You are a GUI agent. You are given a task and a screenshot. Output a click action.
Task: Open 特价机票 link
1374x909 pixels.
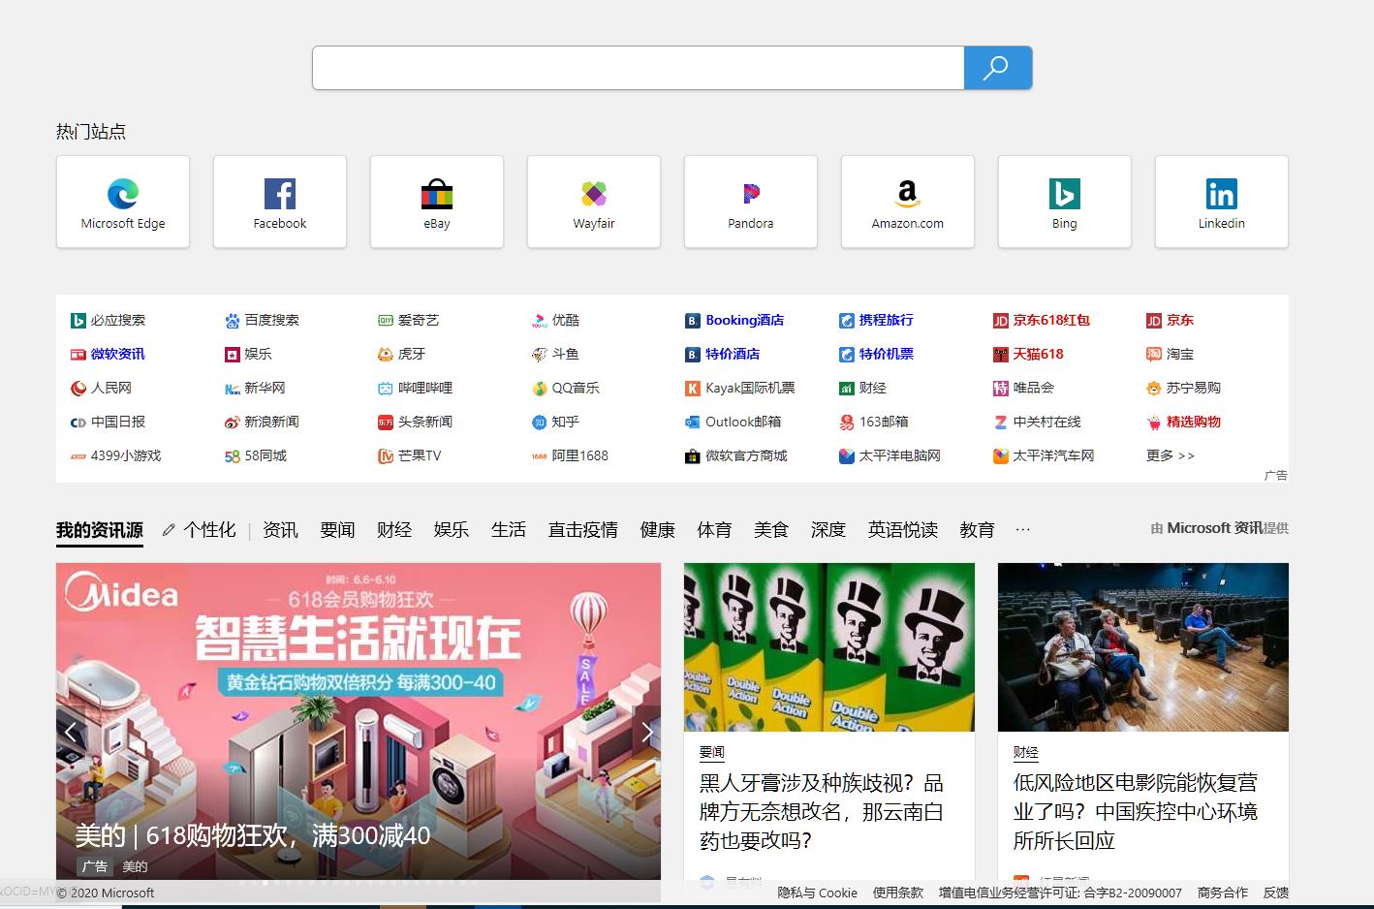click(876, 354)
